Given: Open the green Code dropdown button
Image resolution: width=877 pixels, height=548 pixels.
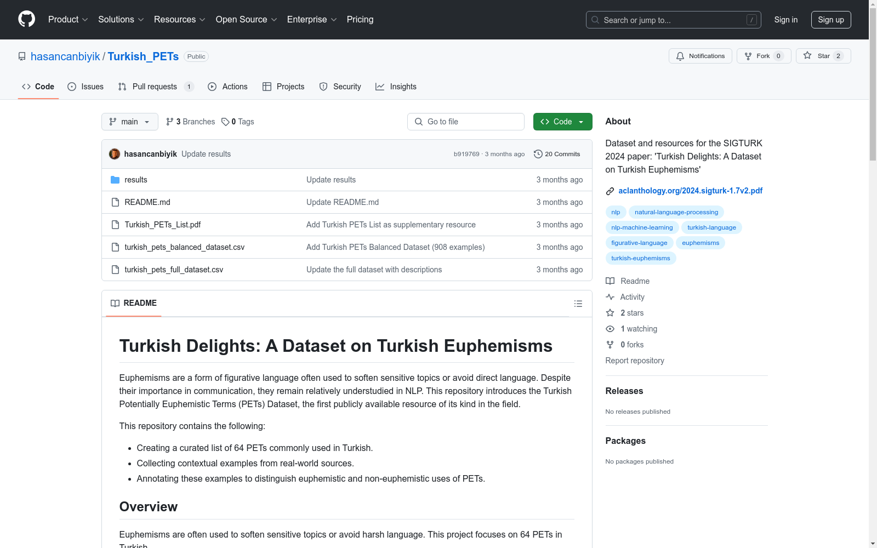Looking at the screenshot, I should click(x=562, y=122).
